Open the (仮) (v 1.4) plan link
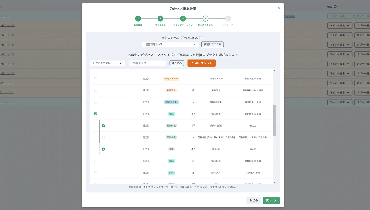The image size is (370, 210). point(8,35)
